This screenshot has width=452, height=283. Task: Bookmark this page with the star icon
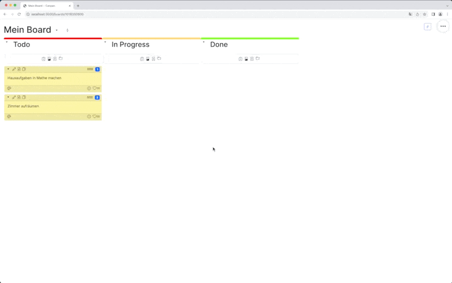coord(424,14)
